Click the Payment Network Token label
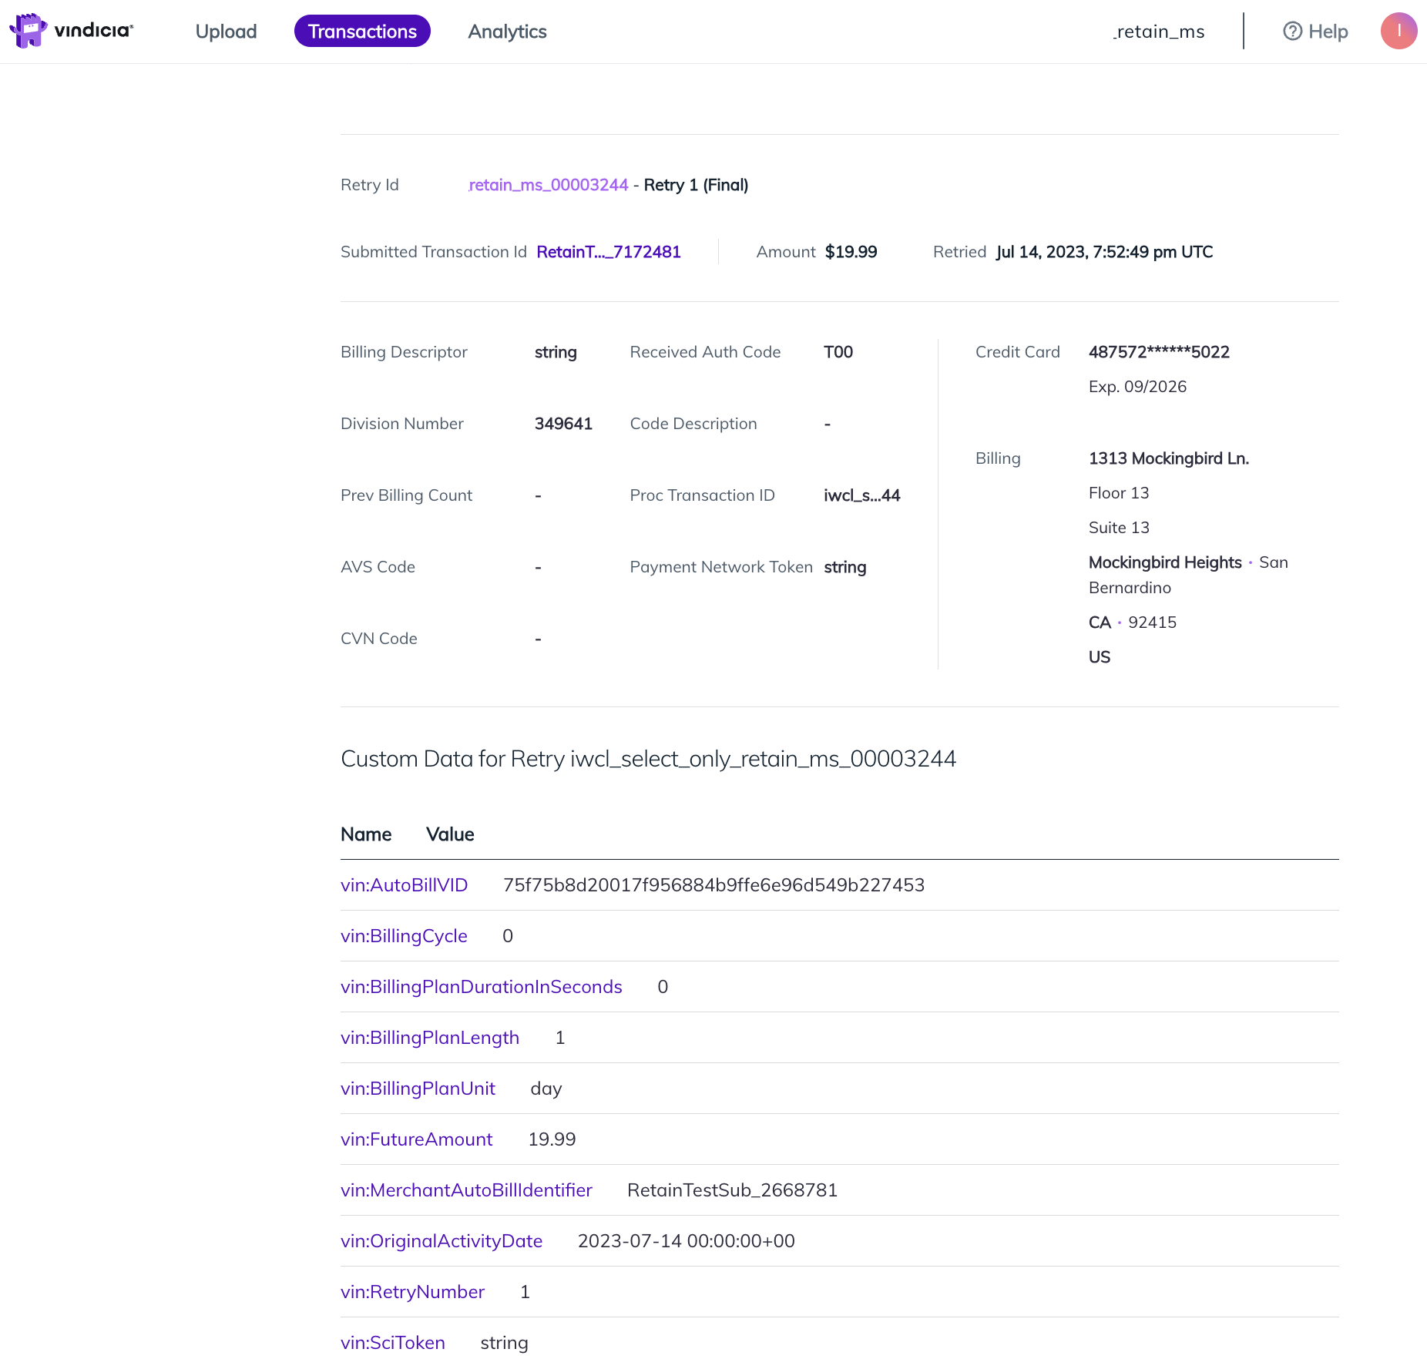The width and height of the screenshot is (1427, 1359). click(721, 567)
